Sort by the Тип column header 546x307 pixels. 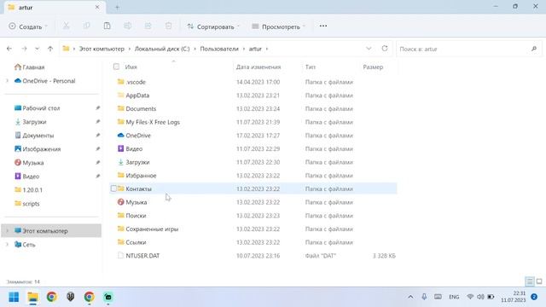point(311,67)
